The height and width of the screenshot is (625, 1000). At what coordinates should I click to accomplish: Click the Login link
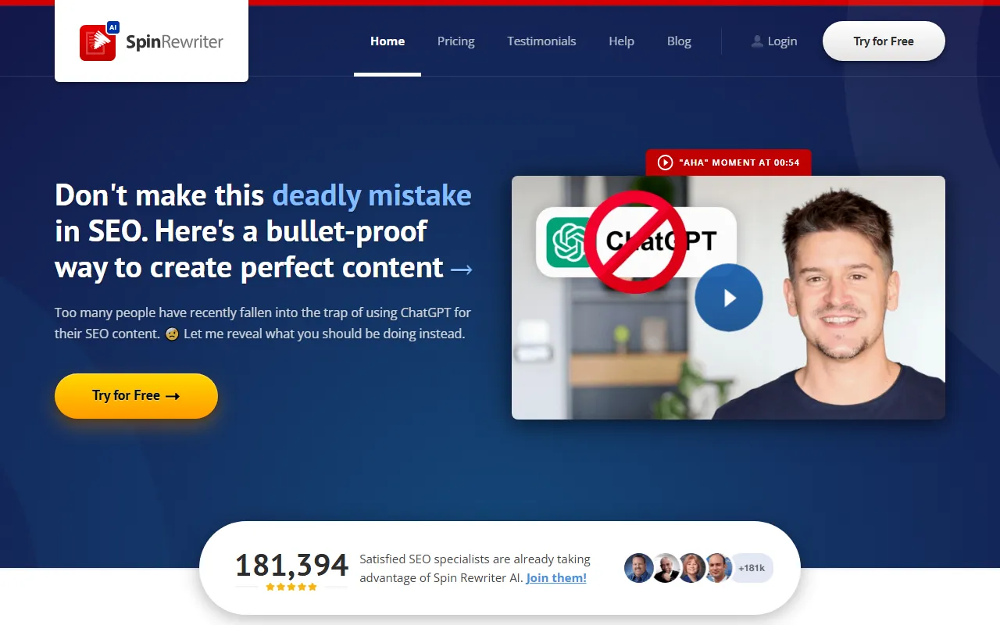[x=774, y=41]
